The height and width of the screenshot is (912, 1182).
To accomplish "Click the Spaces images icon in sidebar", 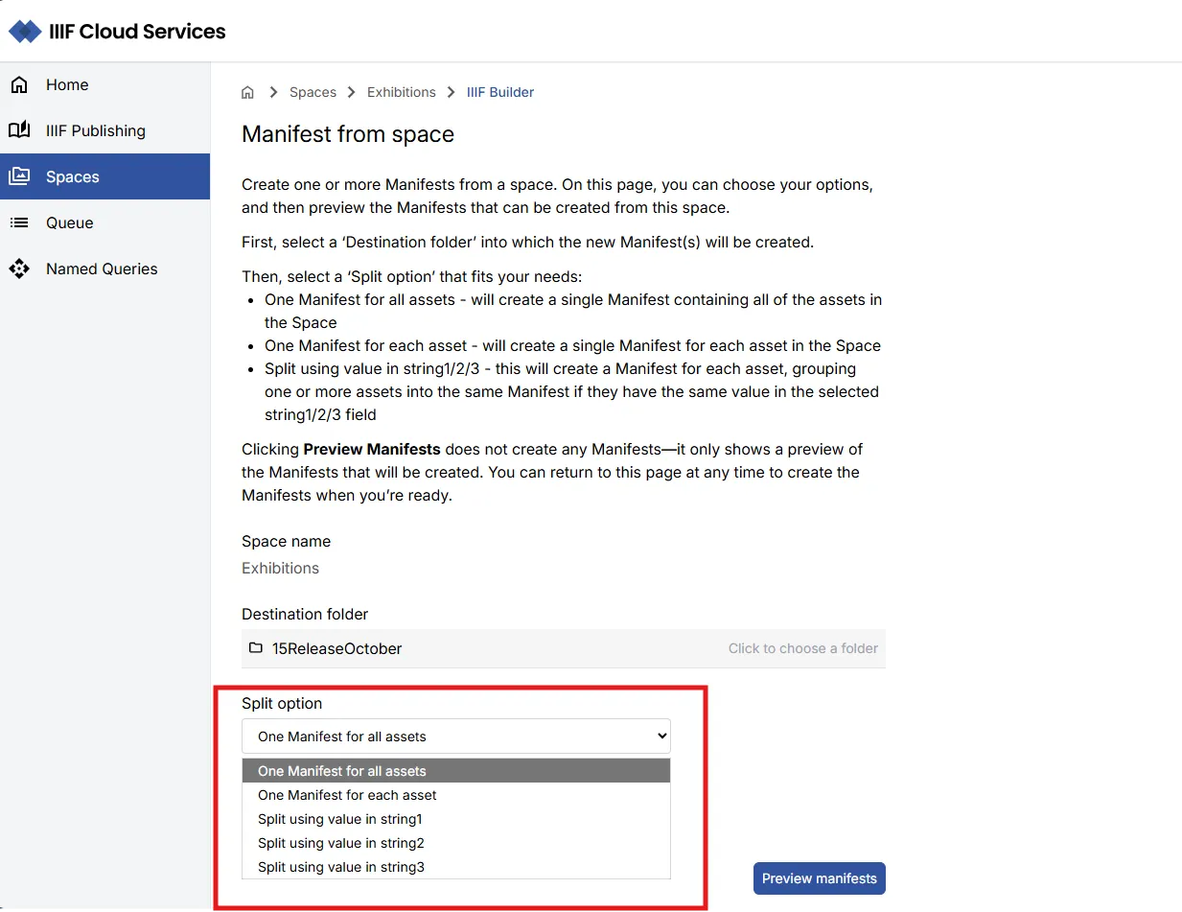I will point(19,176).
